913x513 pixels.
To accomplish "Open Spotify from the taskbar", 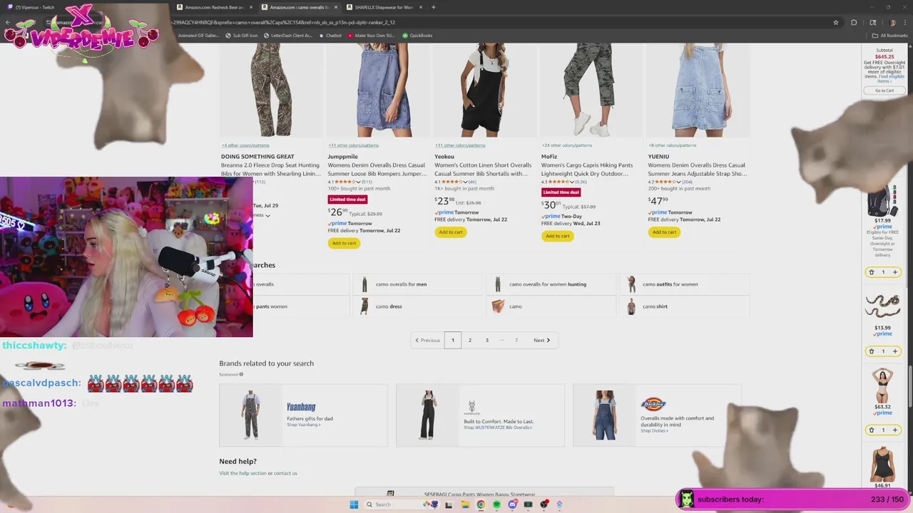I will [x=496, y=504].
